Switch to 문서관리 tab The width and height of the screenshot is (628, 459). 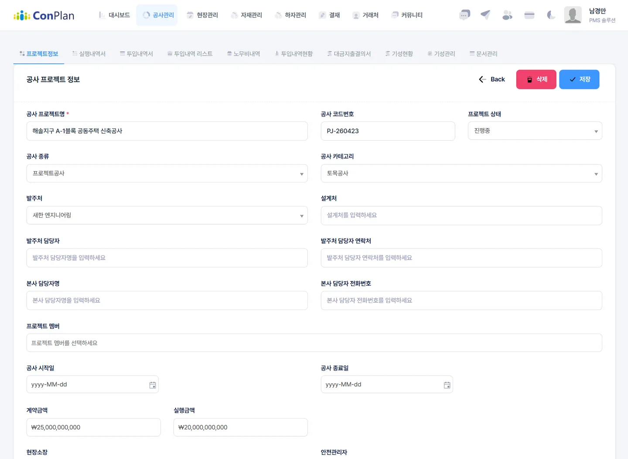click(483, 54)
